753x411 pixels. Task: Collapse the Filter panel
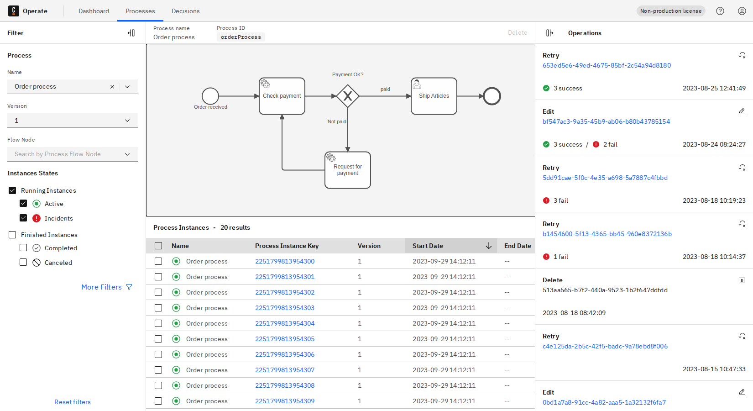[x=131, y=33]
